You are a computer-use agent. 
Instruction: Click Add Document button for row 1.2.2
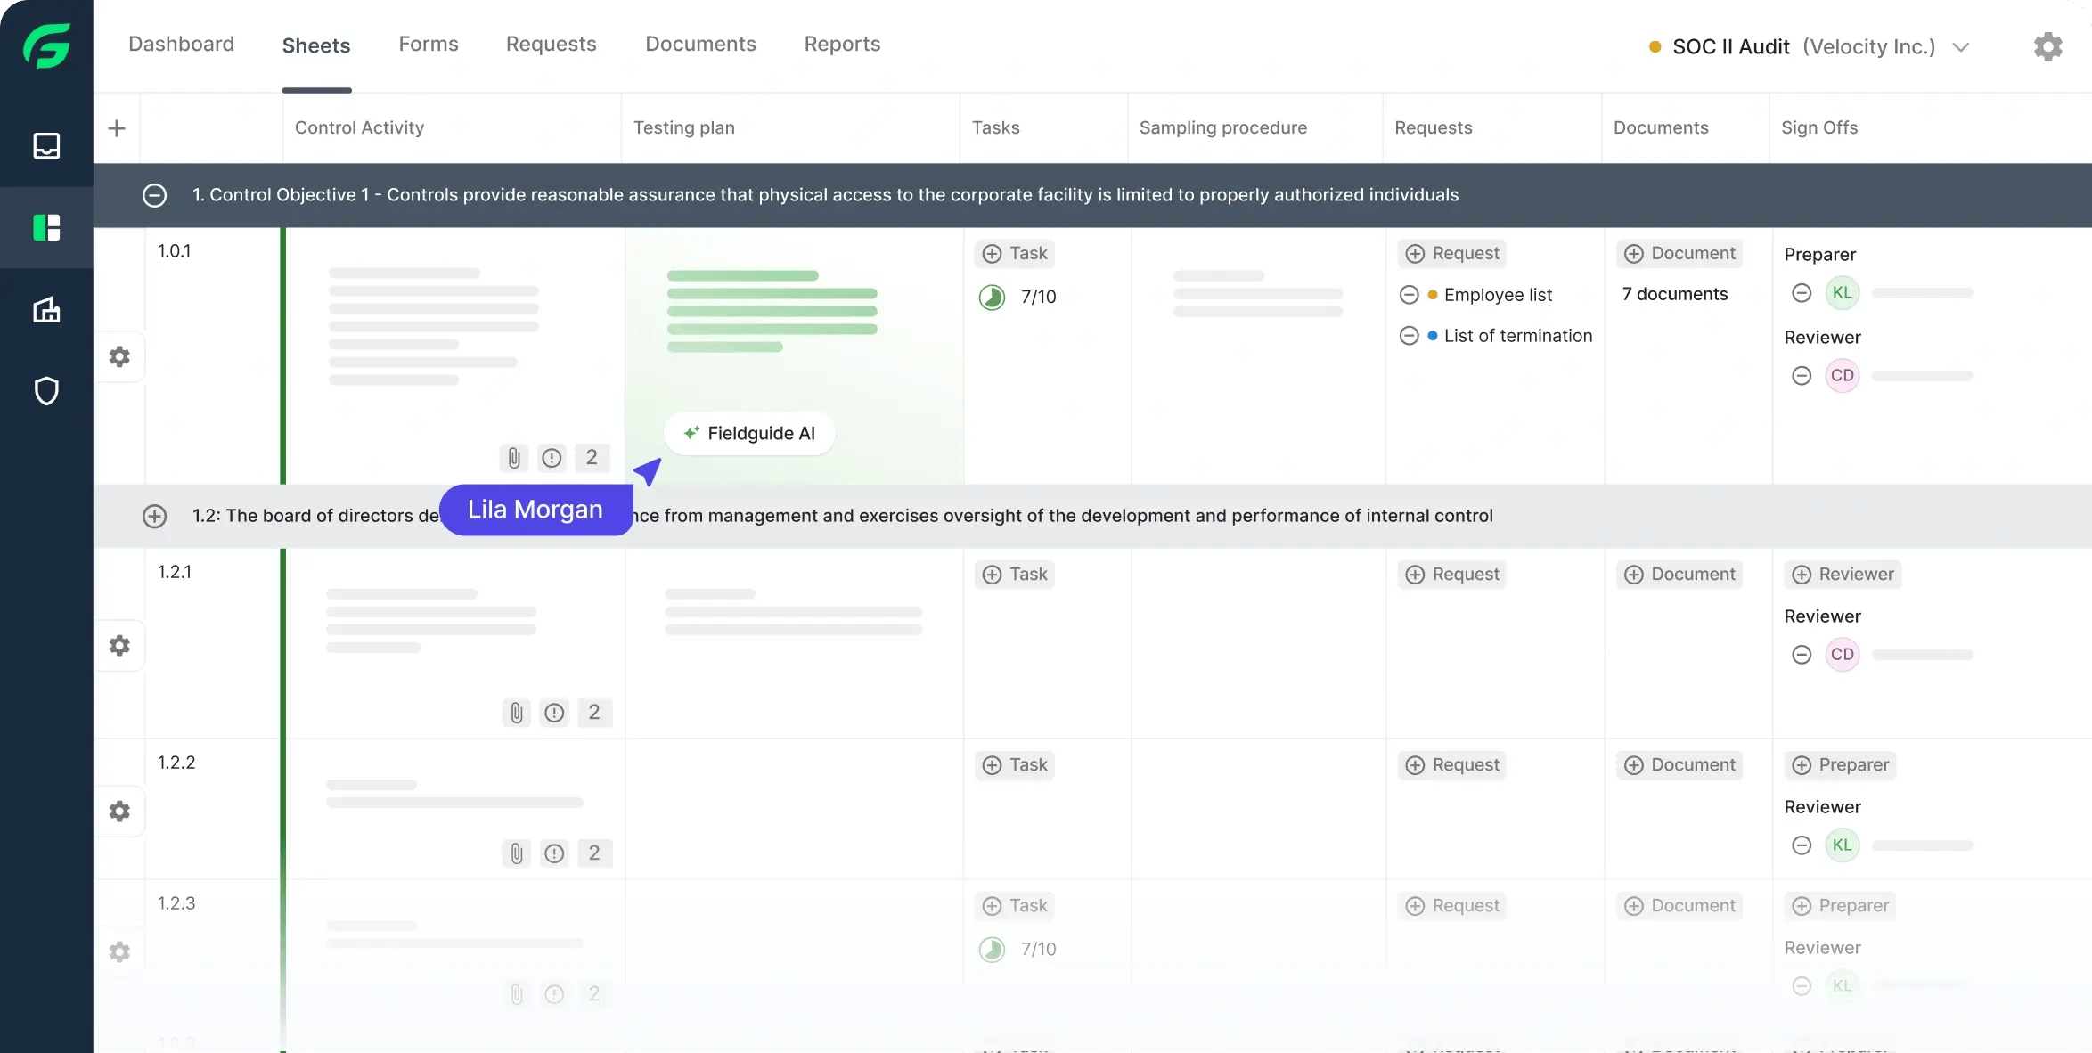[1679, 764]
